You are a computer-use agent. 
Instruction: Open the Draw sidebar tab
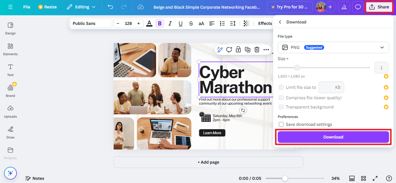[x=11, y=132]
